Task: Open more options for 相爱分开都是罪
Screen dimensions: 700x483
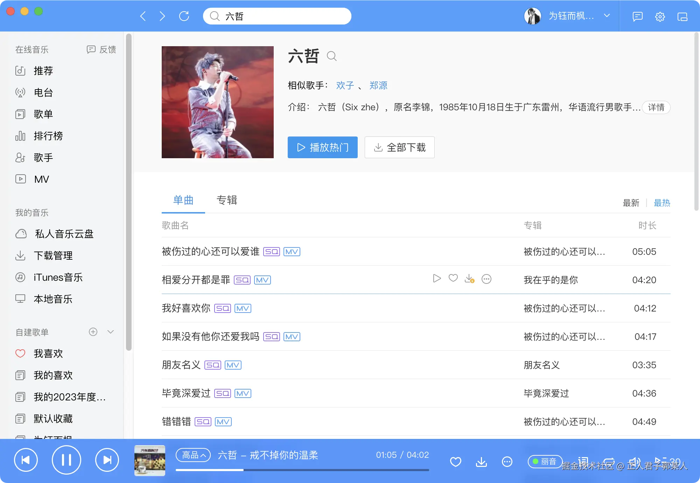Action: [486, 279]
